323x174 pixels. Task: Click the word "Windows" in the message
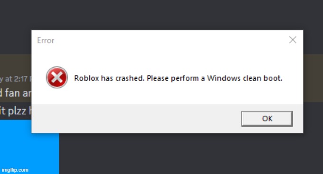click(224, 78)
